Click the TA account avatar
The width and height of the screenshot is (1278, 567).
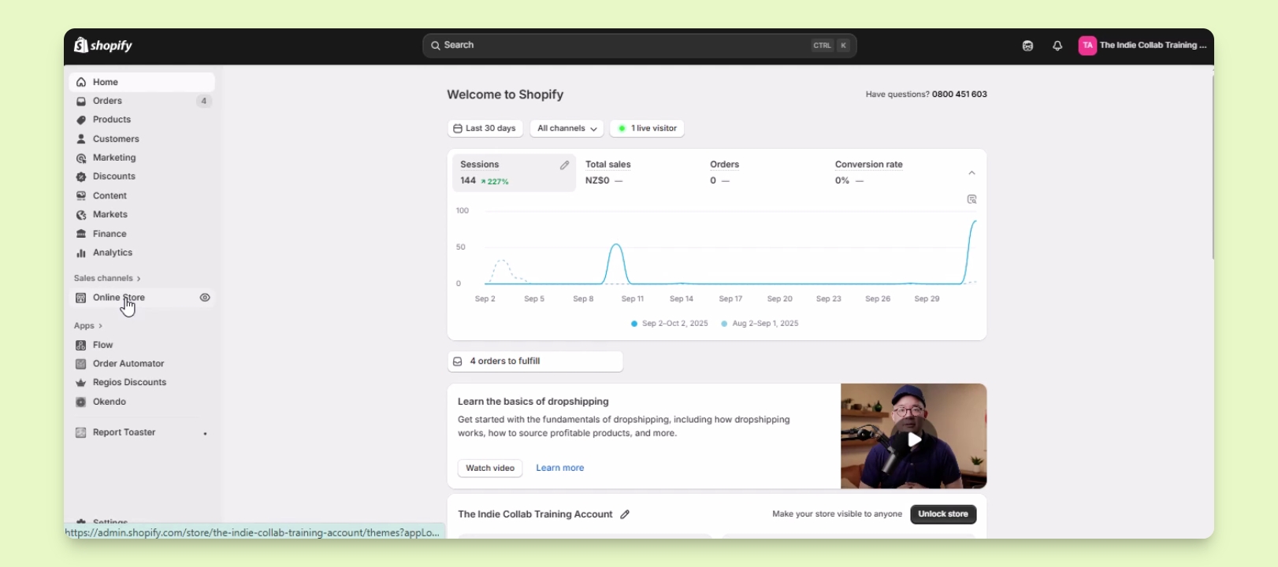click(x=1087, y=46)
